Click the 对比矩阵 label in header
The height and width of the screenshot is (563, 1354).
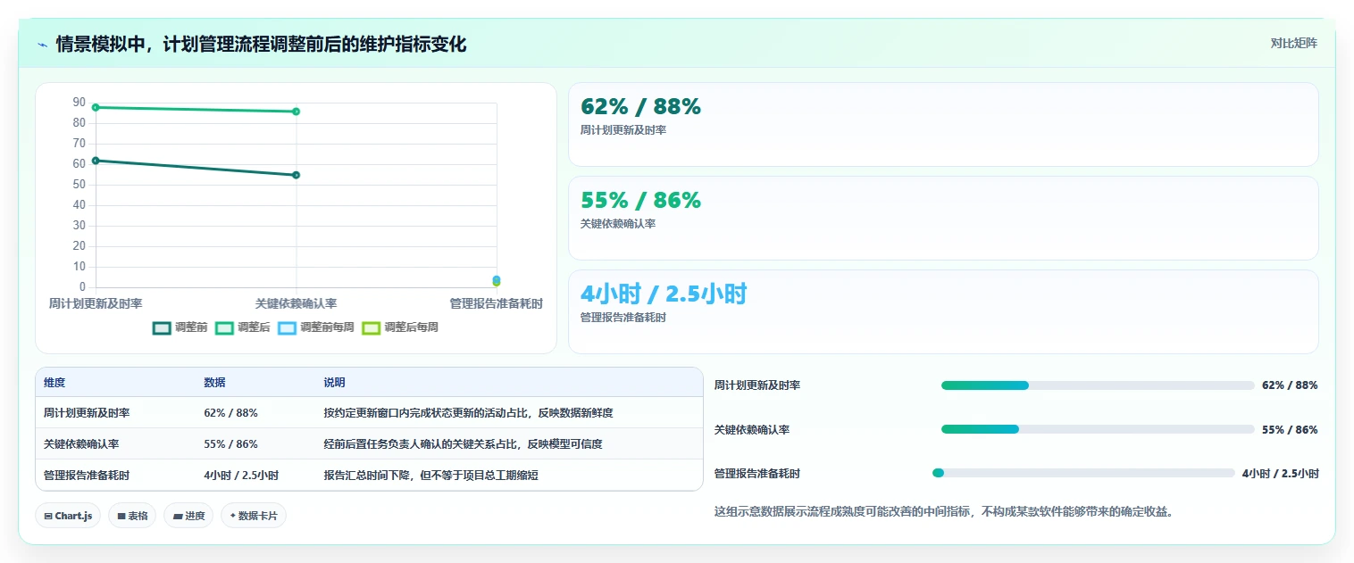pos(1293,43)
